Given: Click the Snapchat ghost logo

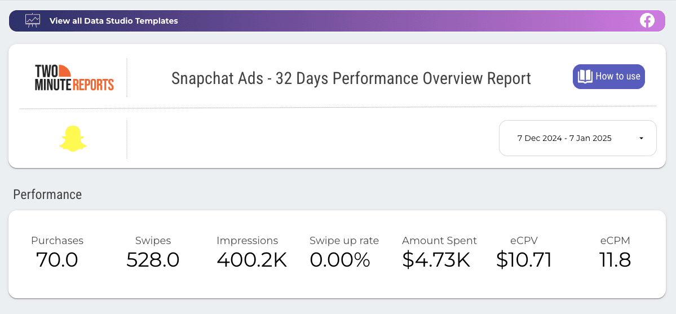Looking at the screenshot, I should [73, 139].
